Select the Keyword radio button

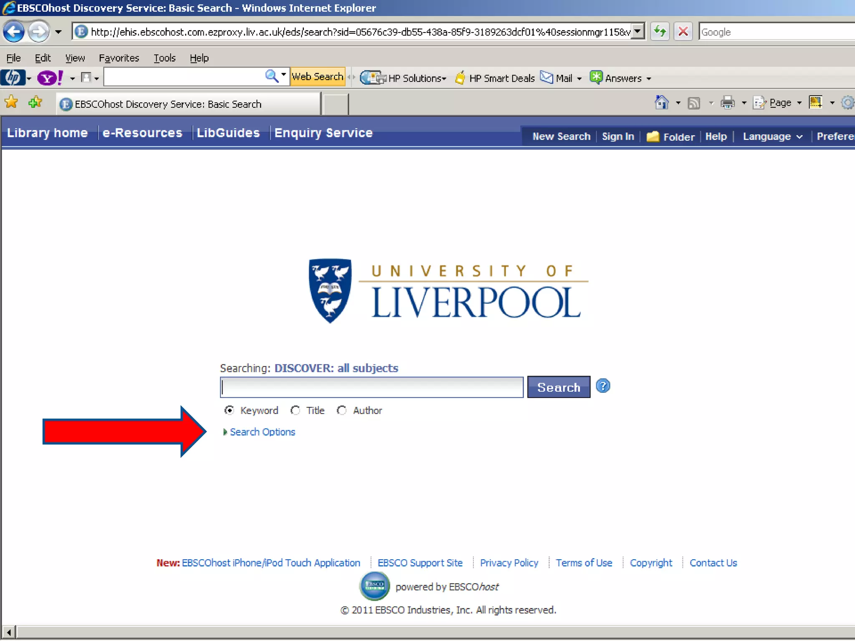[x=229, y=411]
